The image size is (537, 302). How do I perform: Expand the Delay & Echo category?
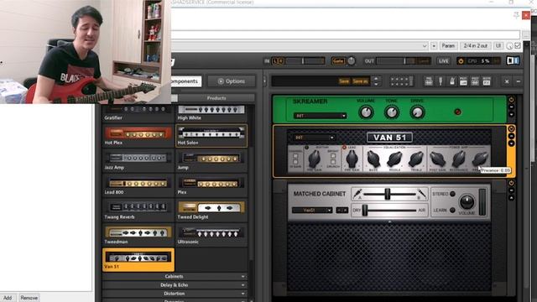[175, 285]
